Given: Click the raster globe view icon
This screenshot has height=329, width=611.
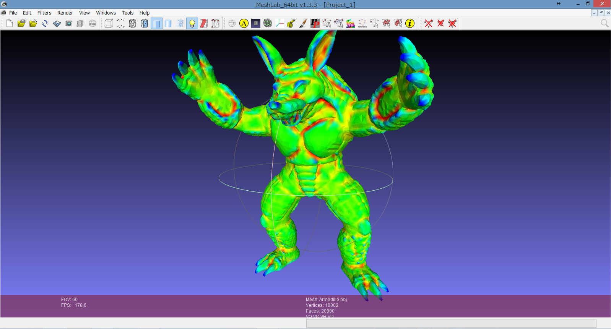Looking at the screenshot, I should pos(93,23).
